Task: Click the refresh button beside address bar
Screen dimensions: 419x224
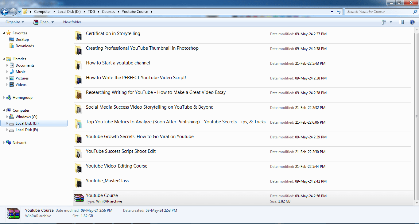Action: [x=339, y=12]
